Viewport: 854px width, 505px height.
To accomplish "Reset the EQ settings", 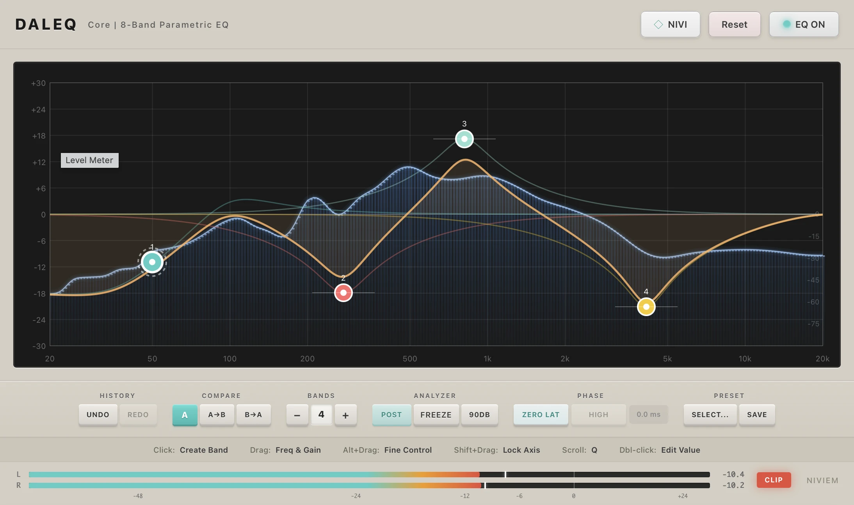I will (x=735, y=25).
